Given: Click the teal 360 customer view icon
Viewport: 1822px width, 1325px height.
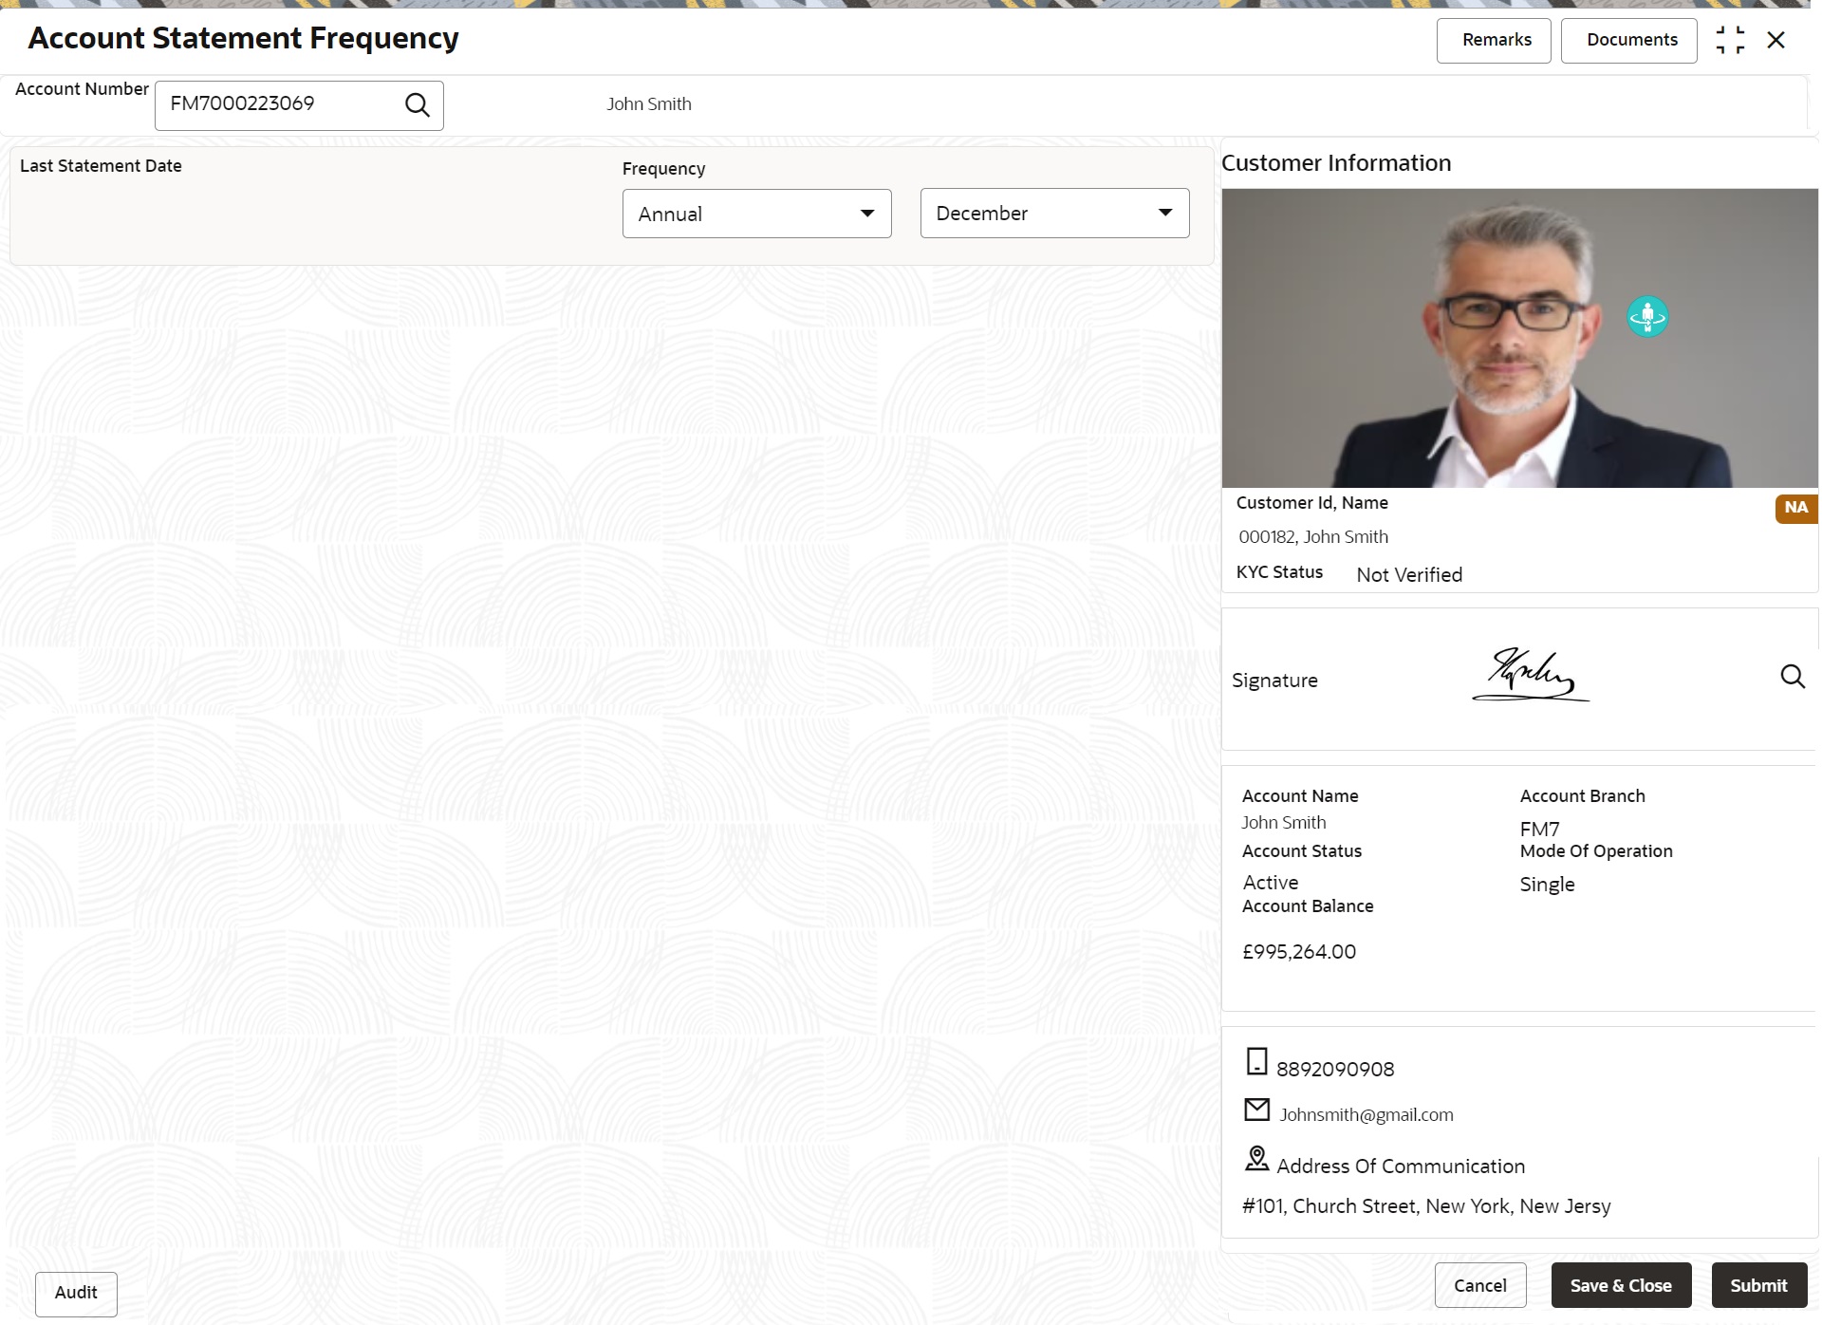Looking at the screenshot, I should 1647,316.
